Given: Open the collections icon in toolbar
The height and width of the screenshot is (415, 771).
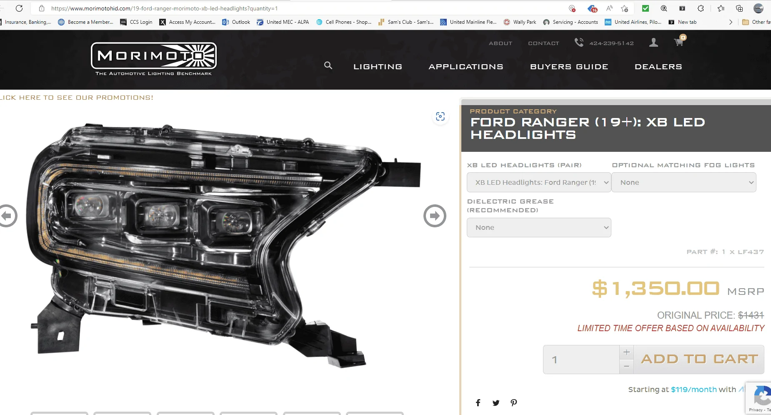Looking at the screenshot, I should pos(739,8).
